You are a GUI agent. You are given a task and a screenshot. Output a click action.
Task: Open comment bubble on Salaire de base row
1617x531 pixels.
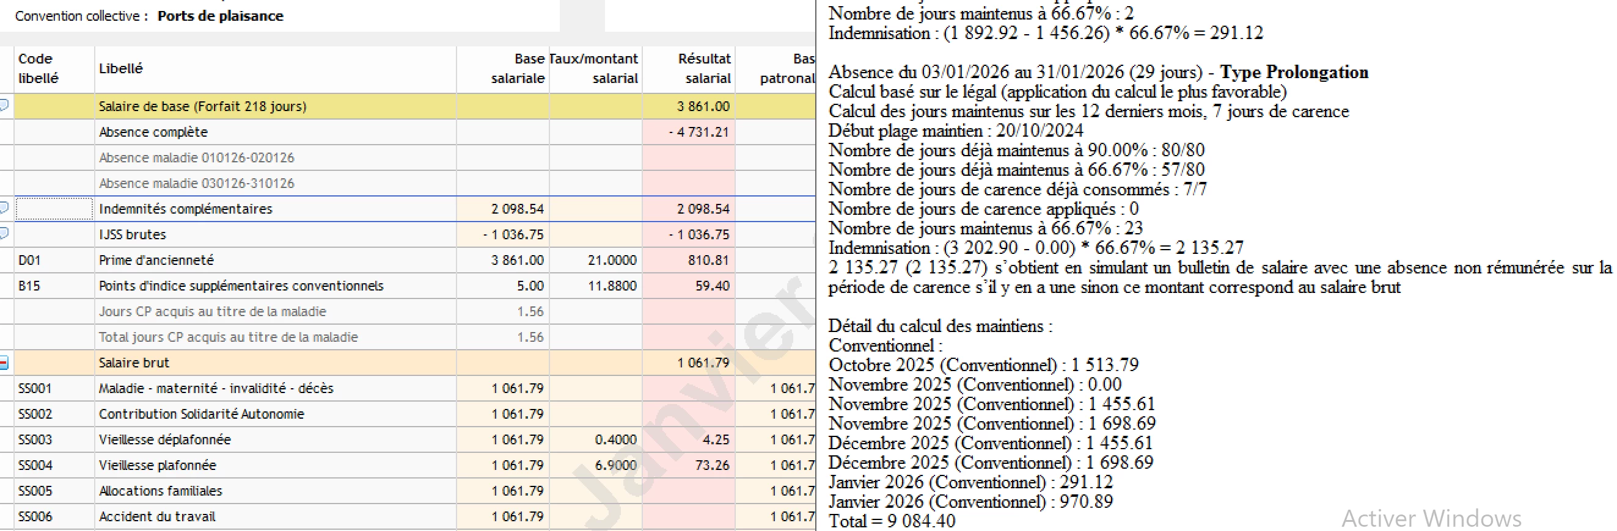[x=4, y=106]
